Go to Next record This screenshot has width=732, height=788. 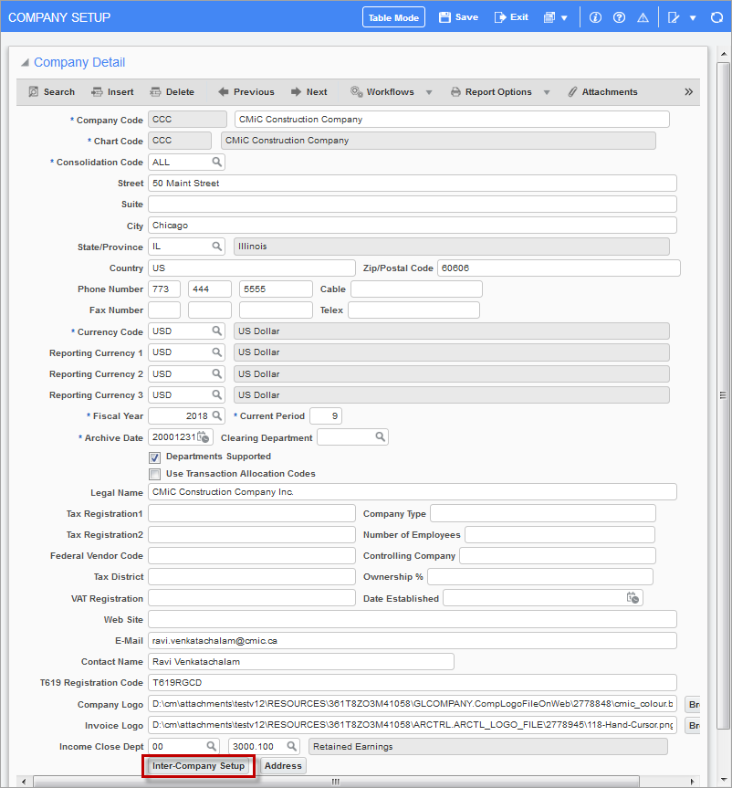[x=309, y=92]
